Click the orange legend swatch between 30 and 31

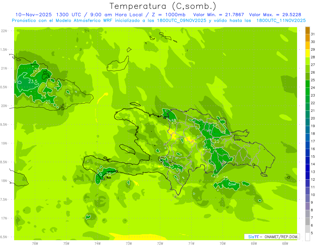click(x=307, y=38)
